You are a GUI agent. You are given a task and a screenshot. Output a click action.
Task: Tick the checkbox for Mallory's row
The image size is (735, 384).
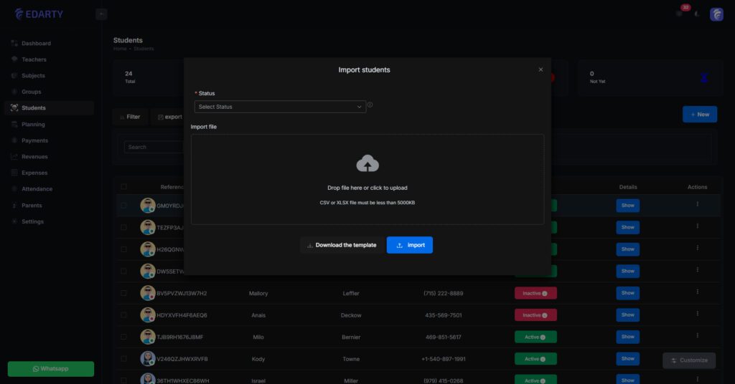[x=124, y=293]
